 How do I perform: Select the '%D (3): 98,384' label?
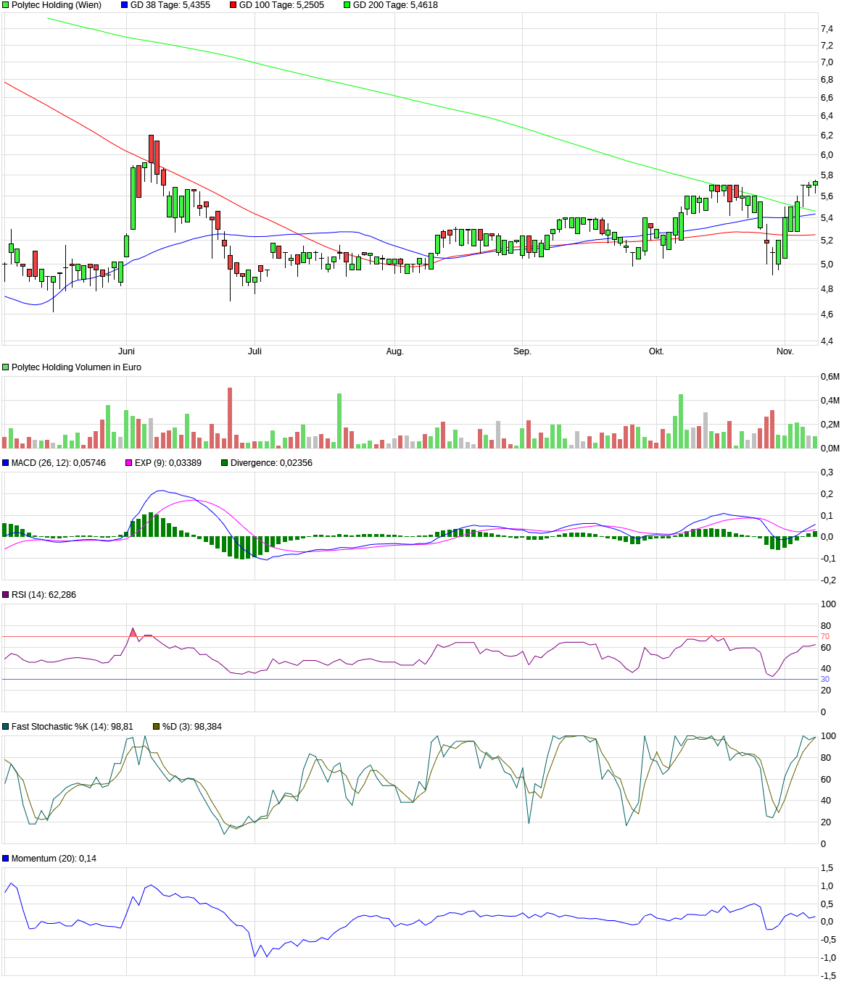tap(192, 727)
